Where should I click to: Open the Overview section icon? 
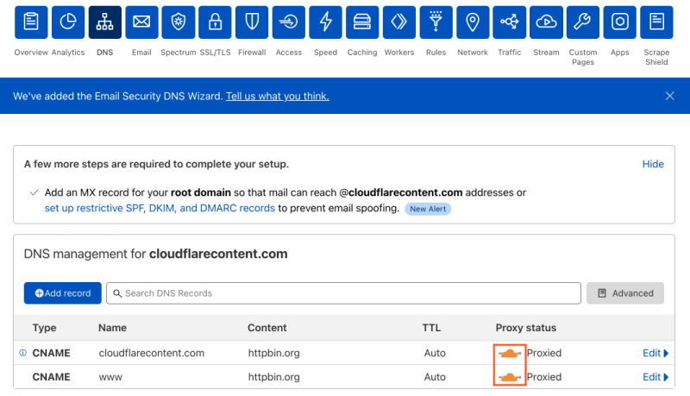(31, 22)
